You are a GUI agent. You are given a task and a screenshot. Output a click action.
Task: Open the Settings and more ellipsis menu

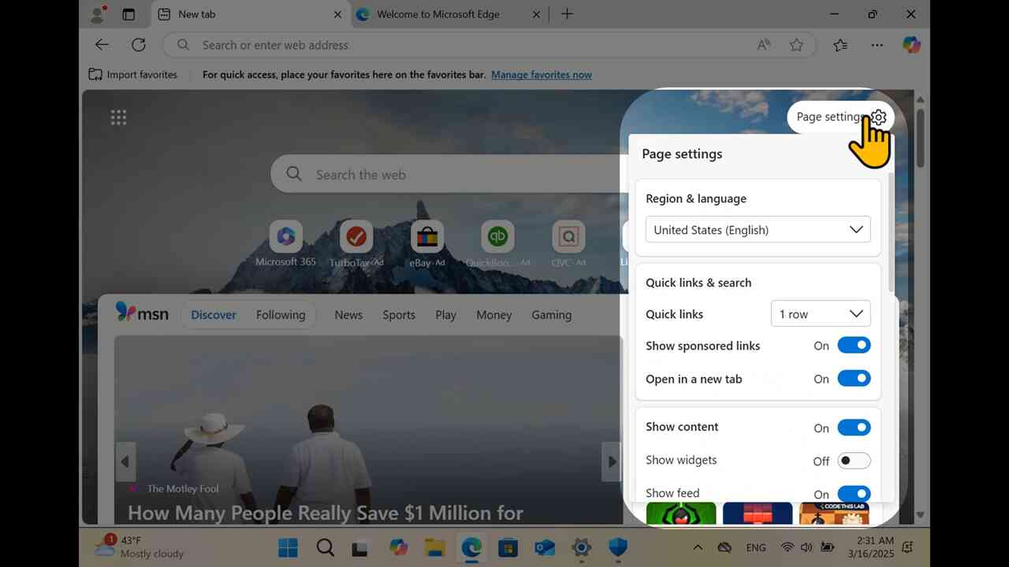pos(877,45)
